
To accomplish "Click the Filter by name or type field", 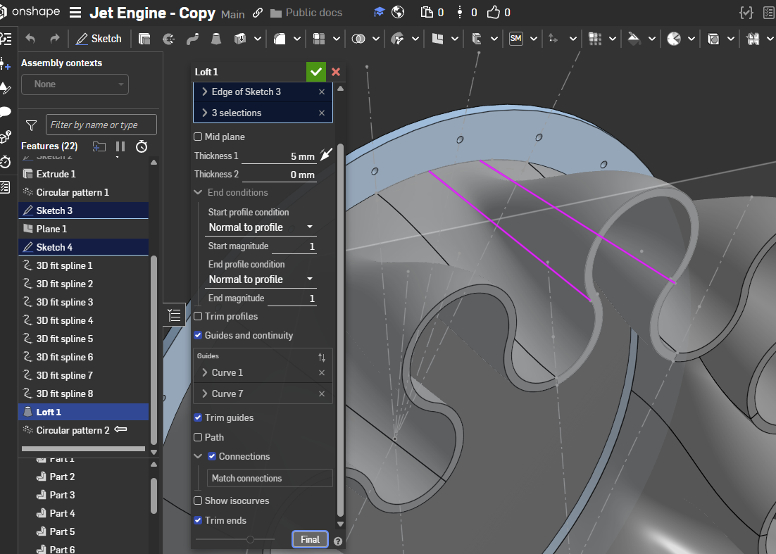I will 101,125.
